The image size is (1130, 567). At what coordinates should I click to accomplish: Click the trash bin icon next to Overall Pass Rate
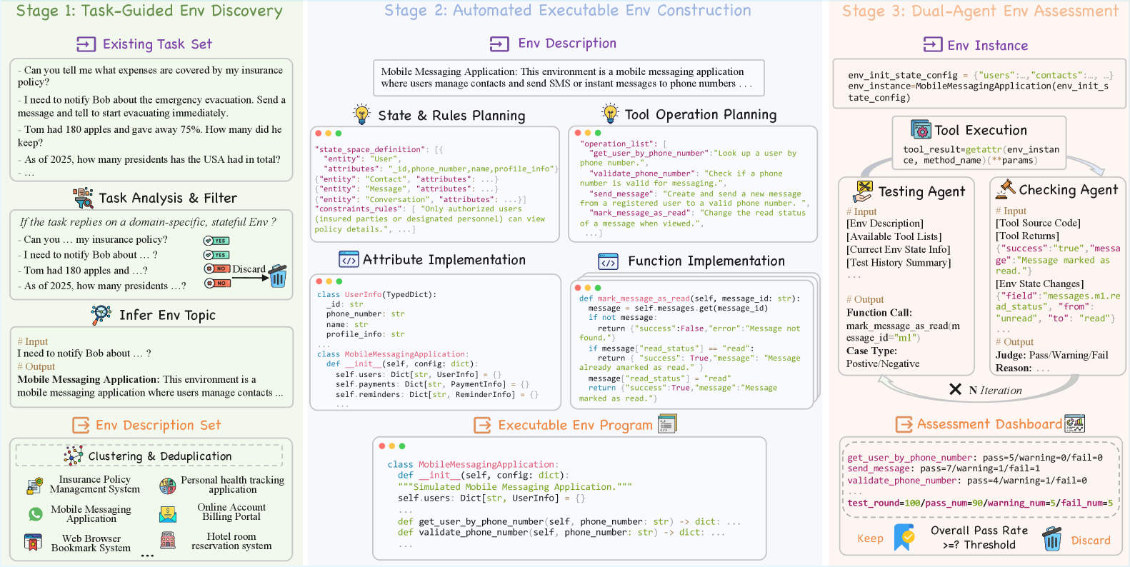click(x=1052, y=539)
